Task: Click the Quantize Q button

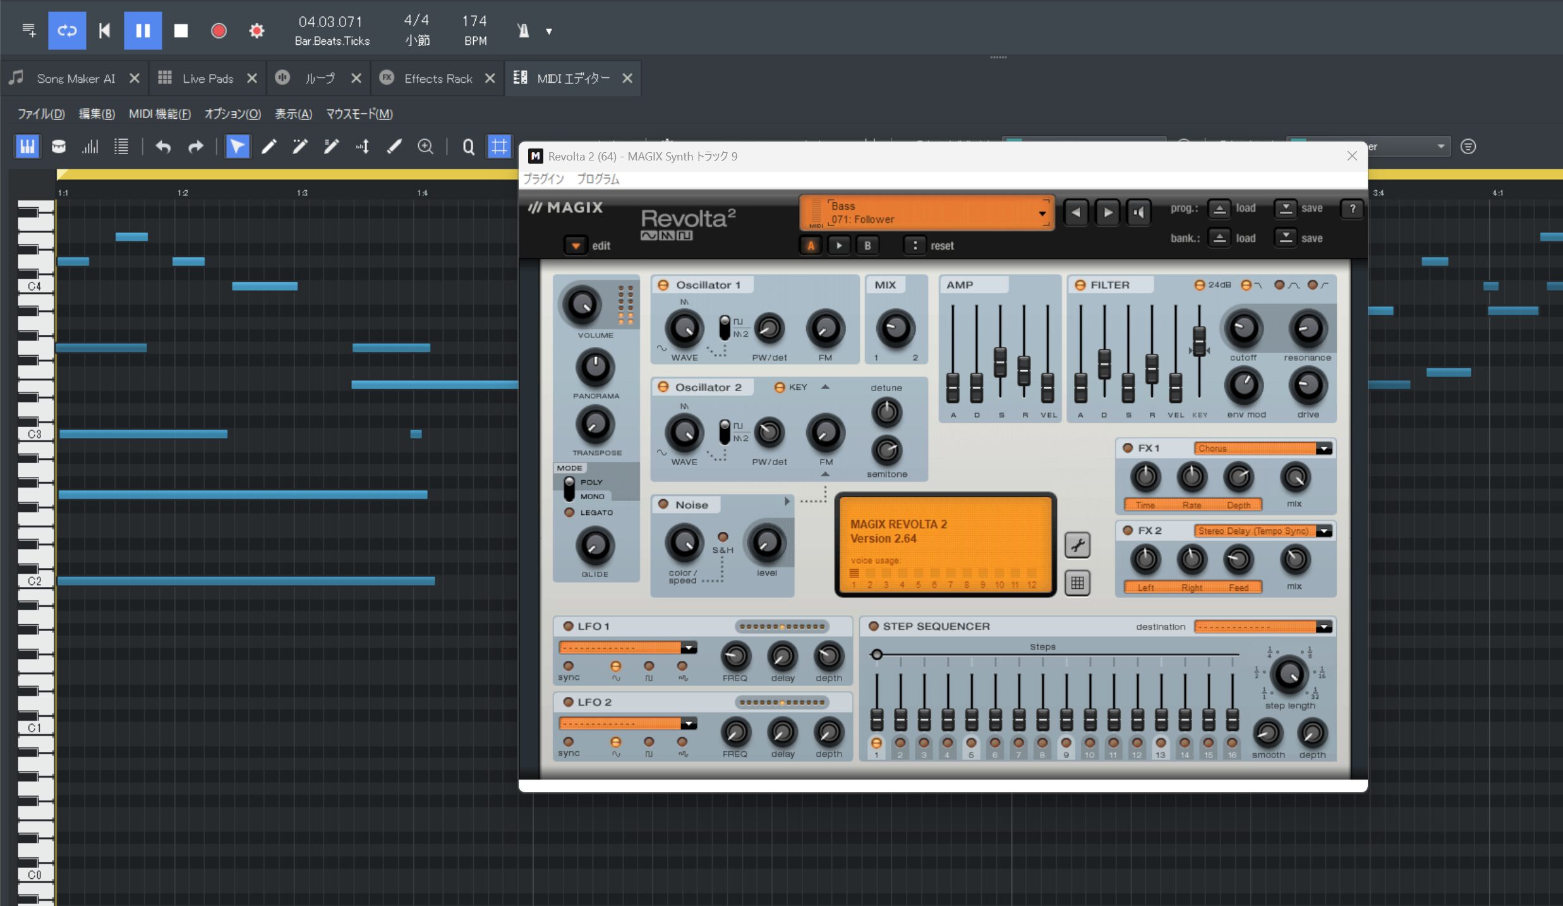Action: (x=468, y=147)
